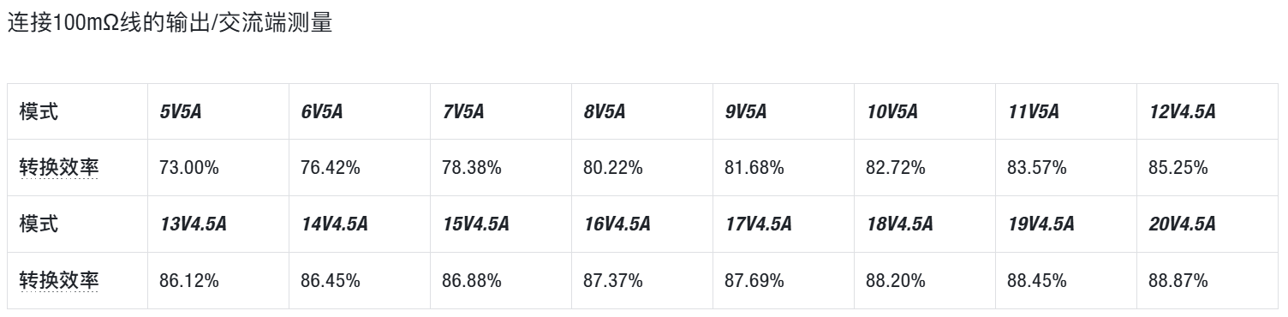
Task: Click the first 转换效率 underlined label
Action: coord(59,168)
